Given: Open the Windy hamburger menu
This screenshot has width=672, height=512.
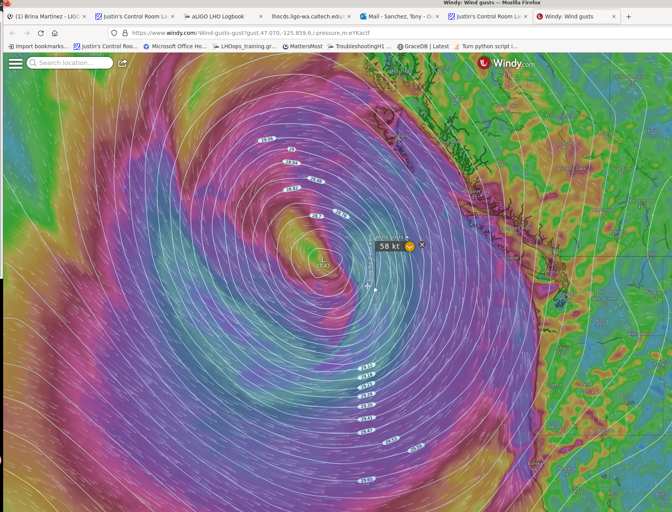Looking at the screenshot, I should (x=16, y=64).
